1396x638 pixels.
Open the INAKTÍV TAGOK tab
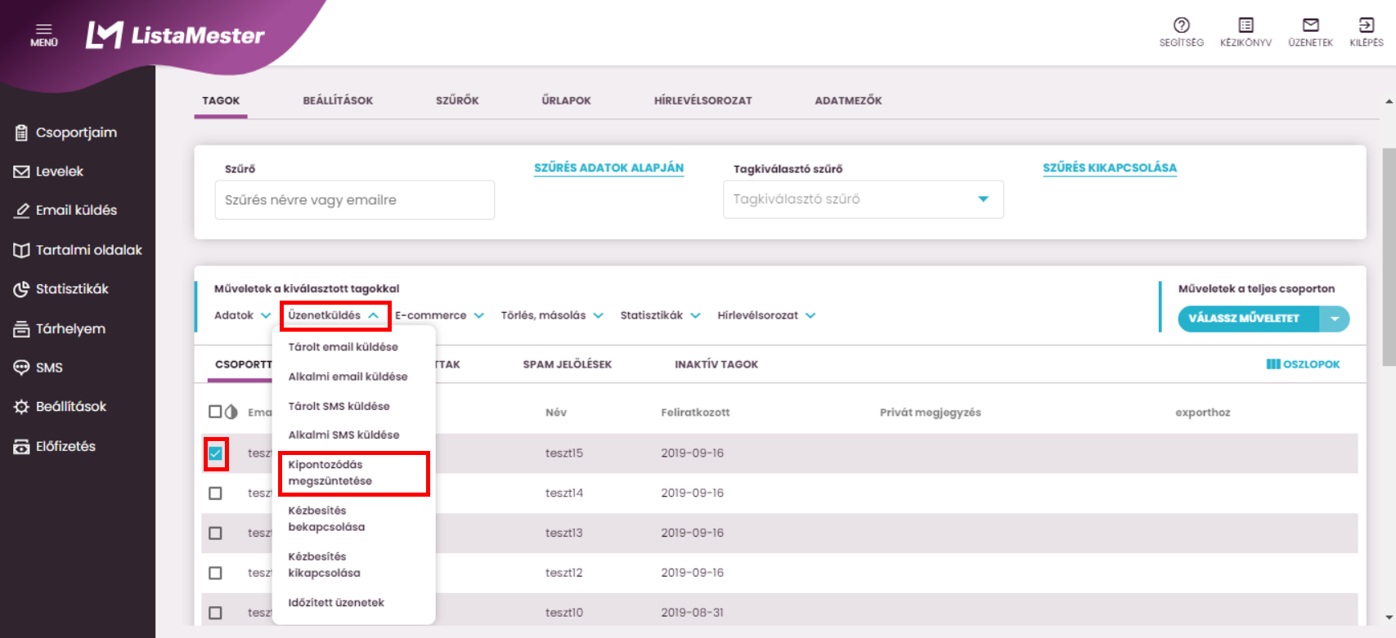(x=716, y=364)
